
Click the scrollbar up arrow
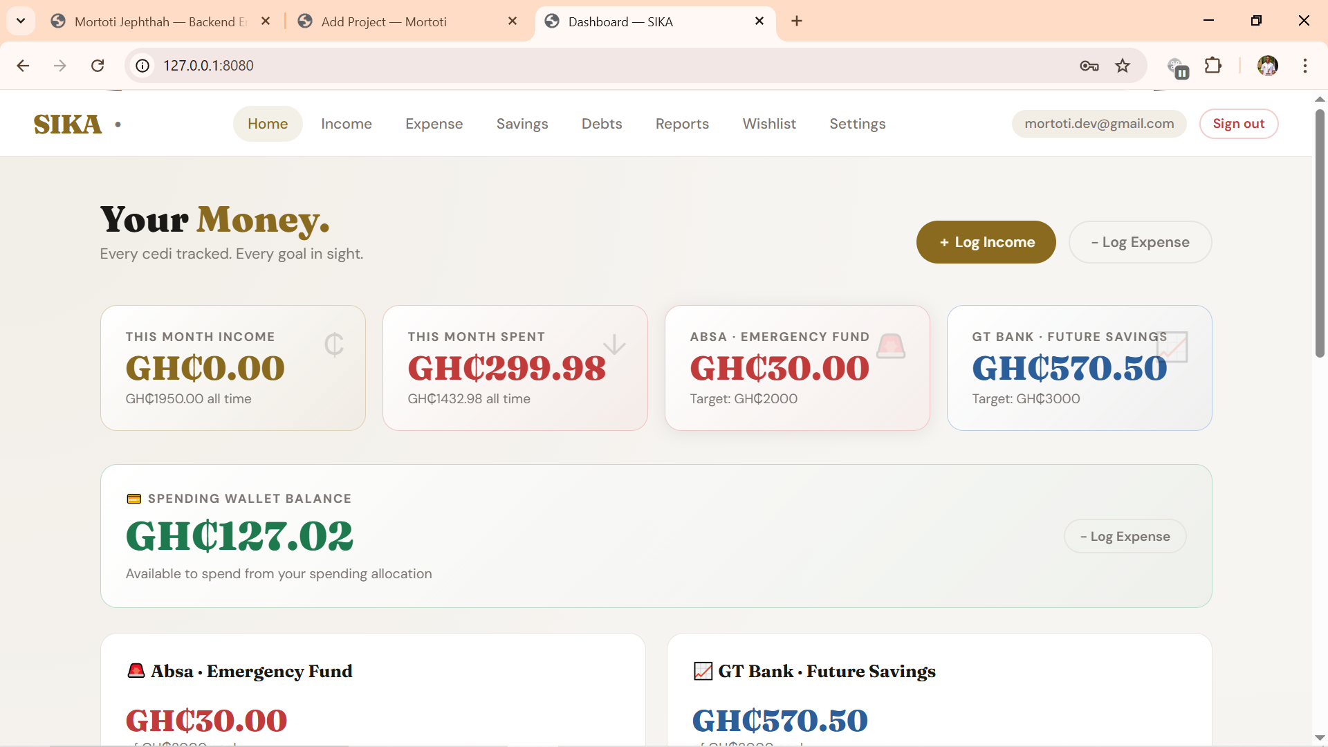tap(1320, 99)
